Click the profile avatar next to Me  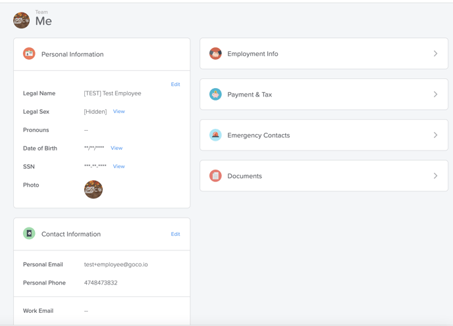21,20
